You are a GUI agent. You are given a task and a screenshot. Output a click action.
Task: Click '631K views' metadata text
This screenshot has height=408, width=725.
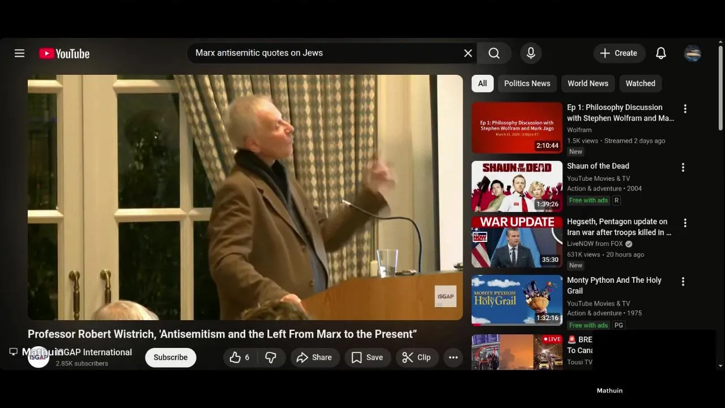(x=583, y=254)
